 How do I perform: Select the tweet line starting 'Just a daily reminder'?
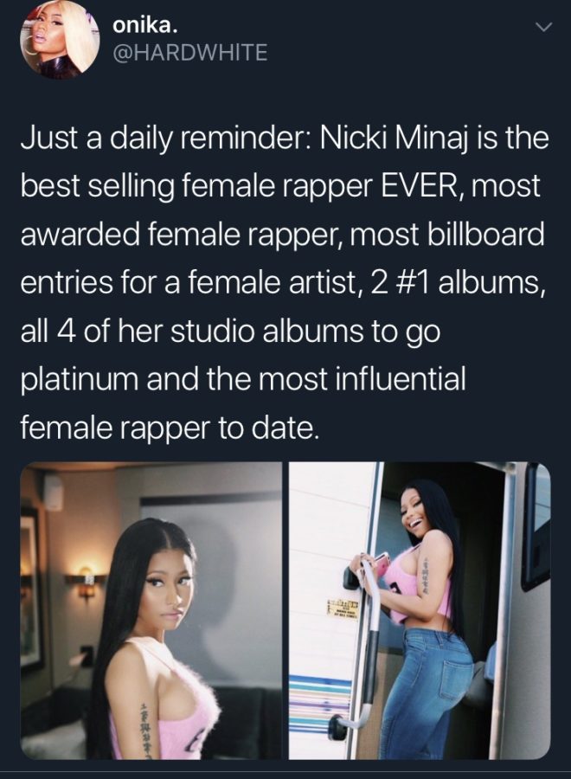285,140
